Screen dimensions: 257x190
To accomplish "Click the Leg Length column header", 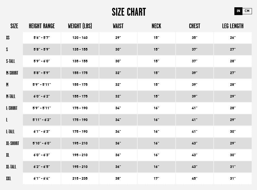I will [x=233, y=26].
